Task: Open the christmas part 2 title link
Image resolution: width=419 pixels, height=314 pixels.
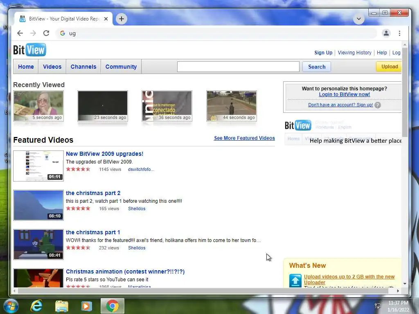Action: point(93,193)
